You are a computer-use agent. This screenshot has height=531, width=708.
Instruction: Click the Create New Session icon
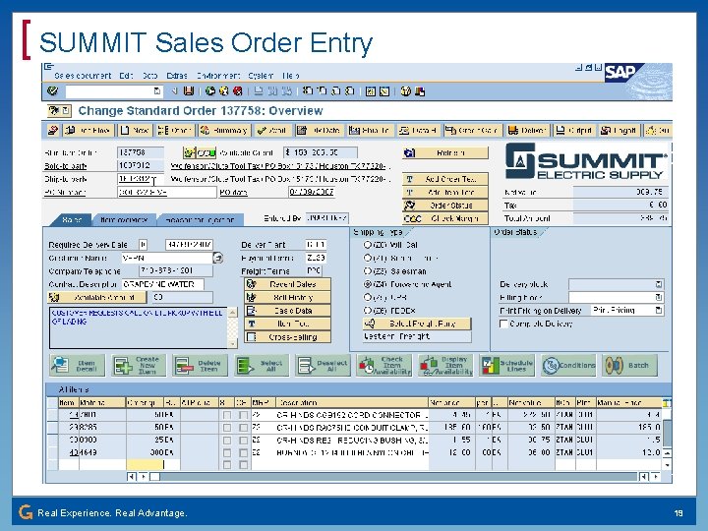[371, 91]
